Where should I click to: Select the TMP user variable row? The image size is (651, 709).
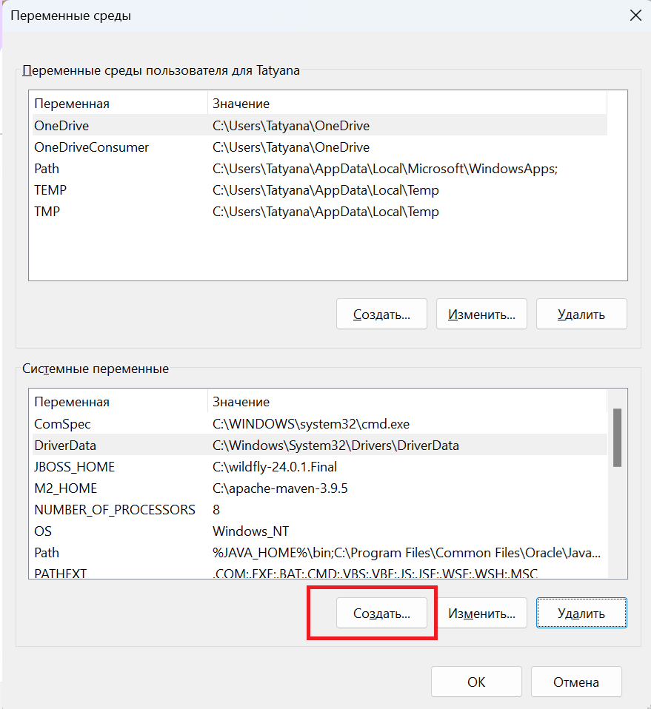coord(47,212)
